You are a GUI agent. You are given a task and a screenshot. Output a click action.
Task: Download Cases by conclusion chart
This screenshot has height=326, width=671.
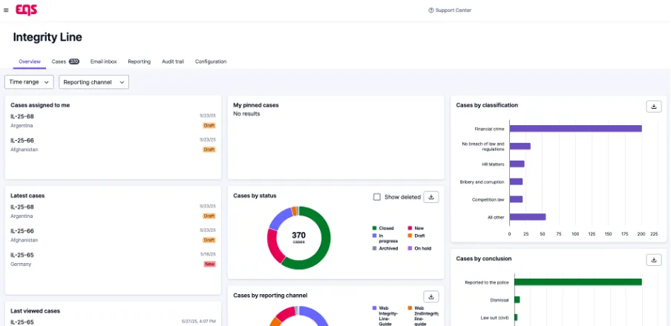653,260
